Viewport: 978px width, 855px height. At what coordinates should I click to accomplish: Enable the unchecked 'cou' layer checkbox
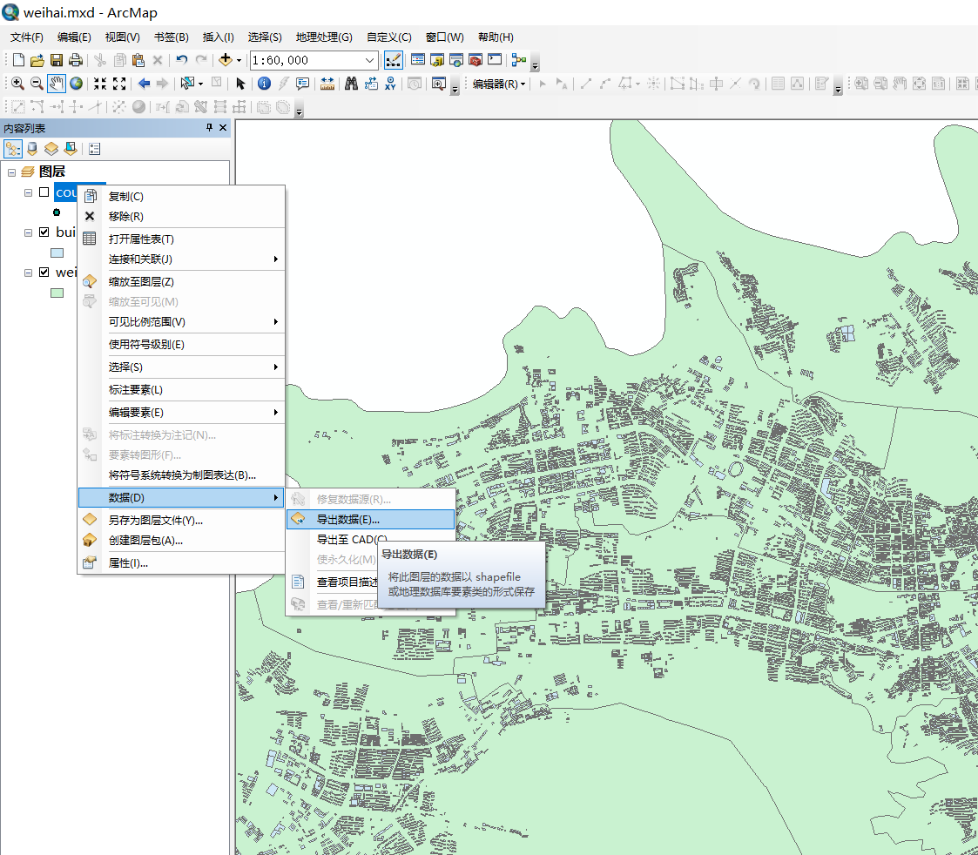click(44, 192)
